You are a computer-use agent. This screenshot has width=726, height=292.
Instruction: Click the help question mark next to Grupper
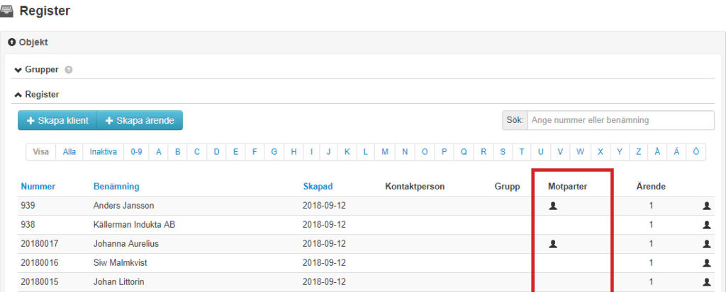click(69, 70)
